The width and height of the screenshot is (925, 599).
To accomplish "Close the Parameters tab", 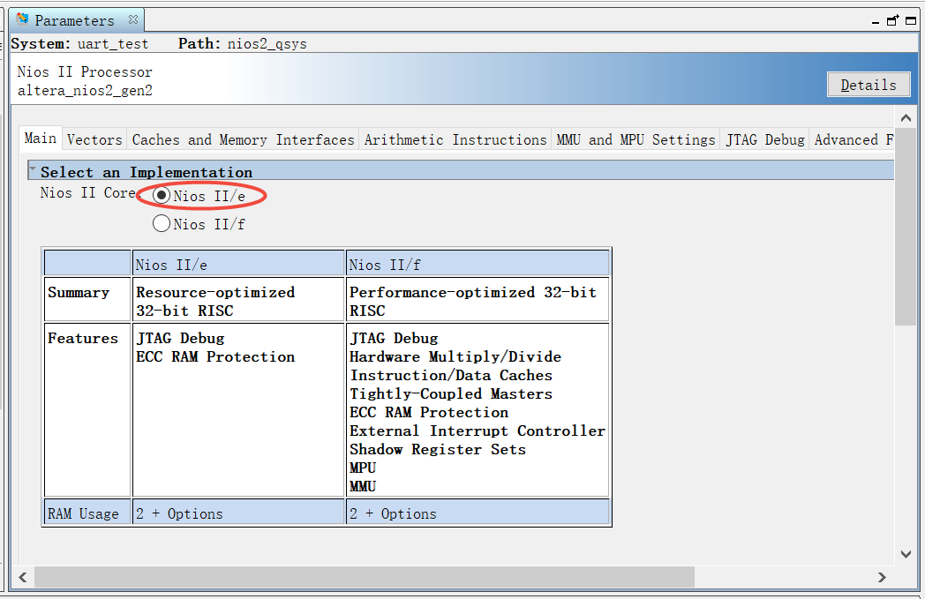I will (x=133, y=19).
